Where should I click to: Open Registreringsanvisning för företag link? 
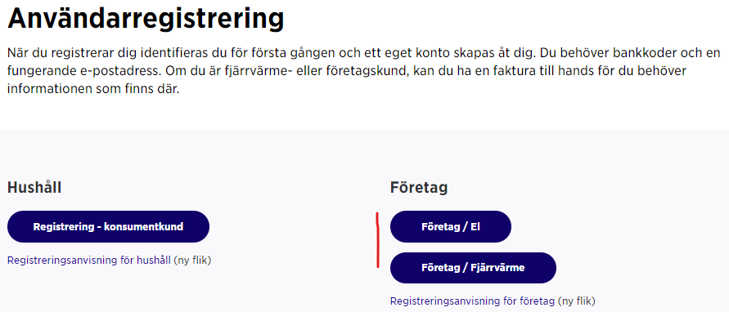click(x=472, y=301)
